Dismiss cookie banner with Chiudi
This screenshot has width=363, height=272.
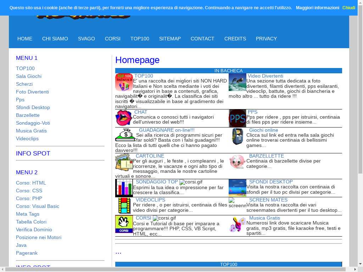pyautogui.click(x=348, y=8)
